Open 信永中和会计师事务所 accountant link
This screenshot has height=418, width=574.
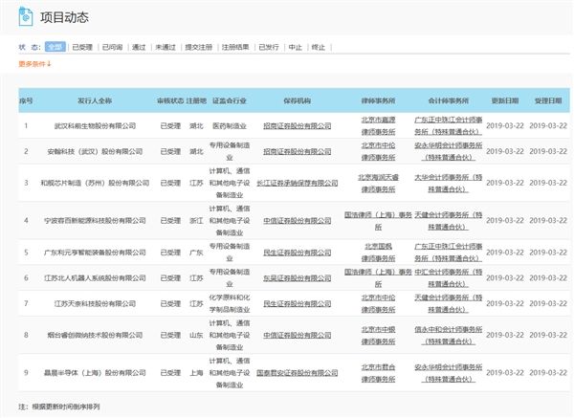coord(449,336)
